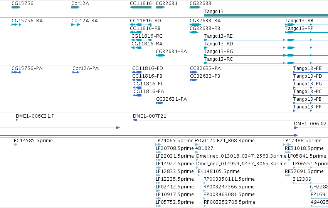Select EST RE51018.5prime
The width and height of the screenshot is (328, 208).
[304, 148]
